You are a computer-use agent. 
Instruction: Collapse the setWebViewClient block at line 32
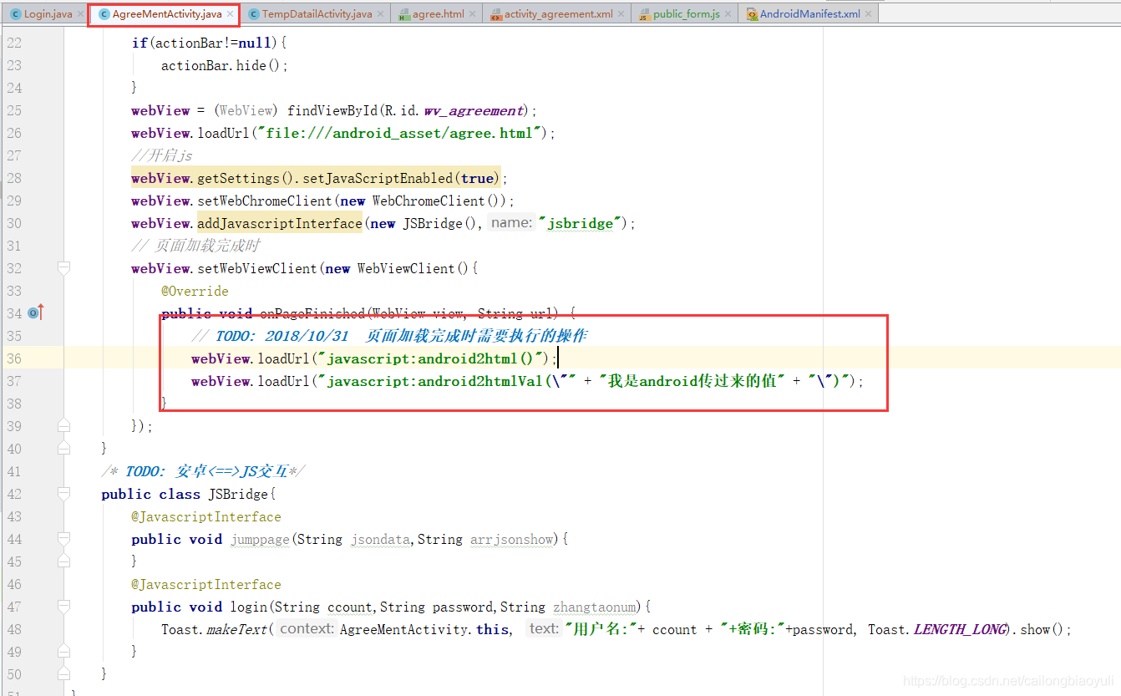pyautogui.click(x=64, y=268)
